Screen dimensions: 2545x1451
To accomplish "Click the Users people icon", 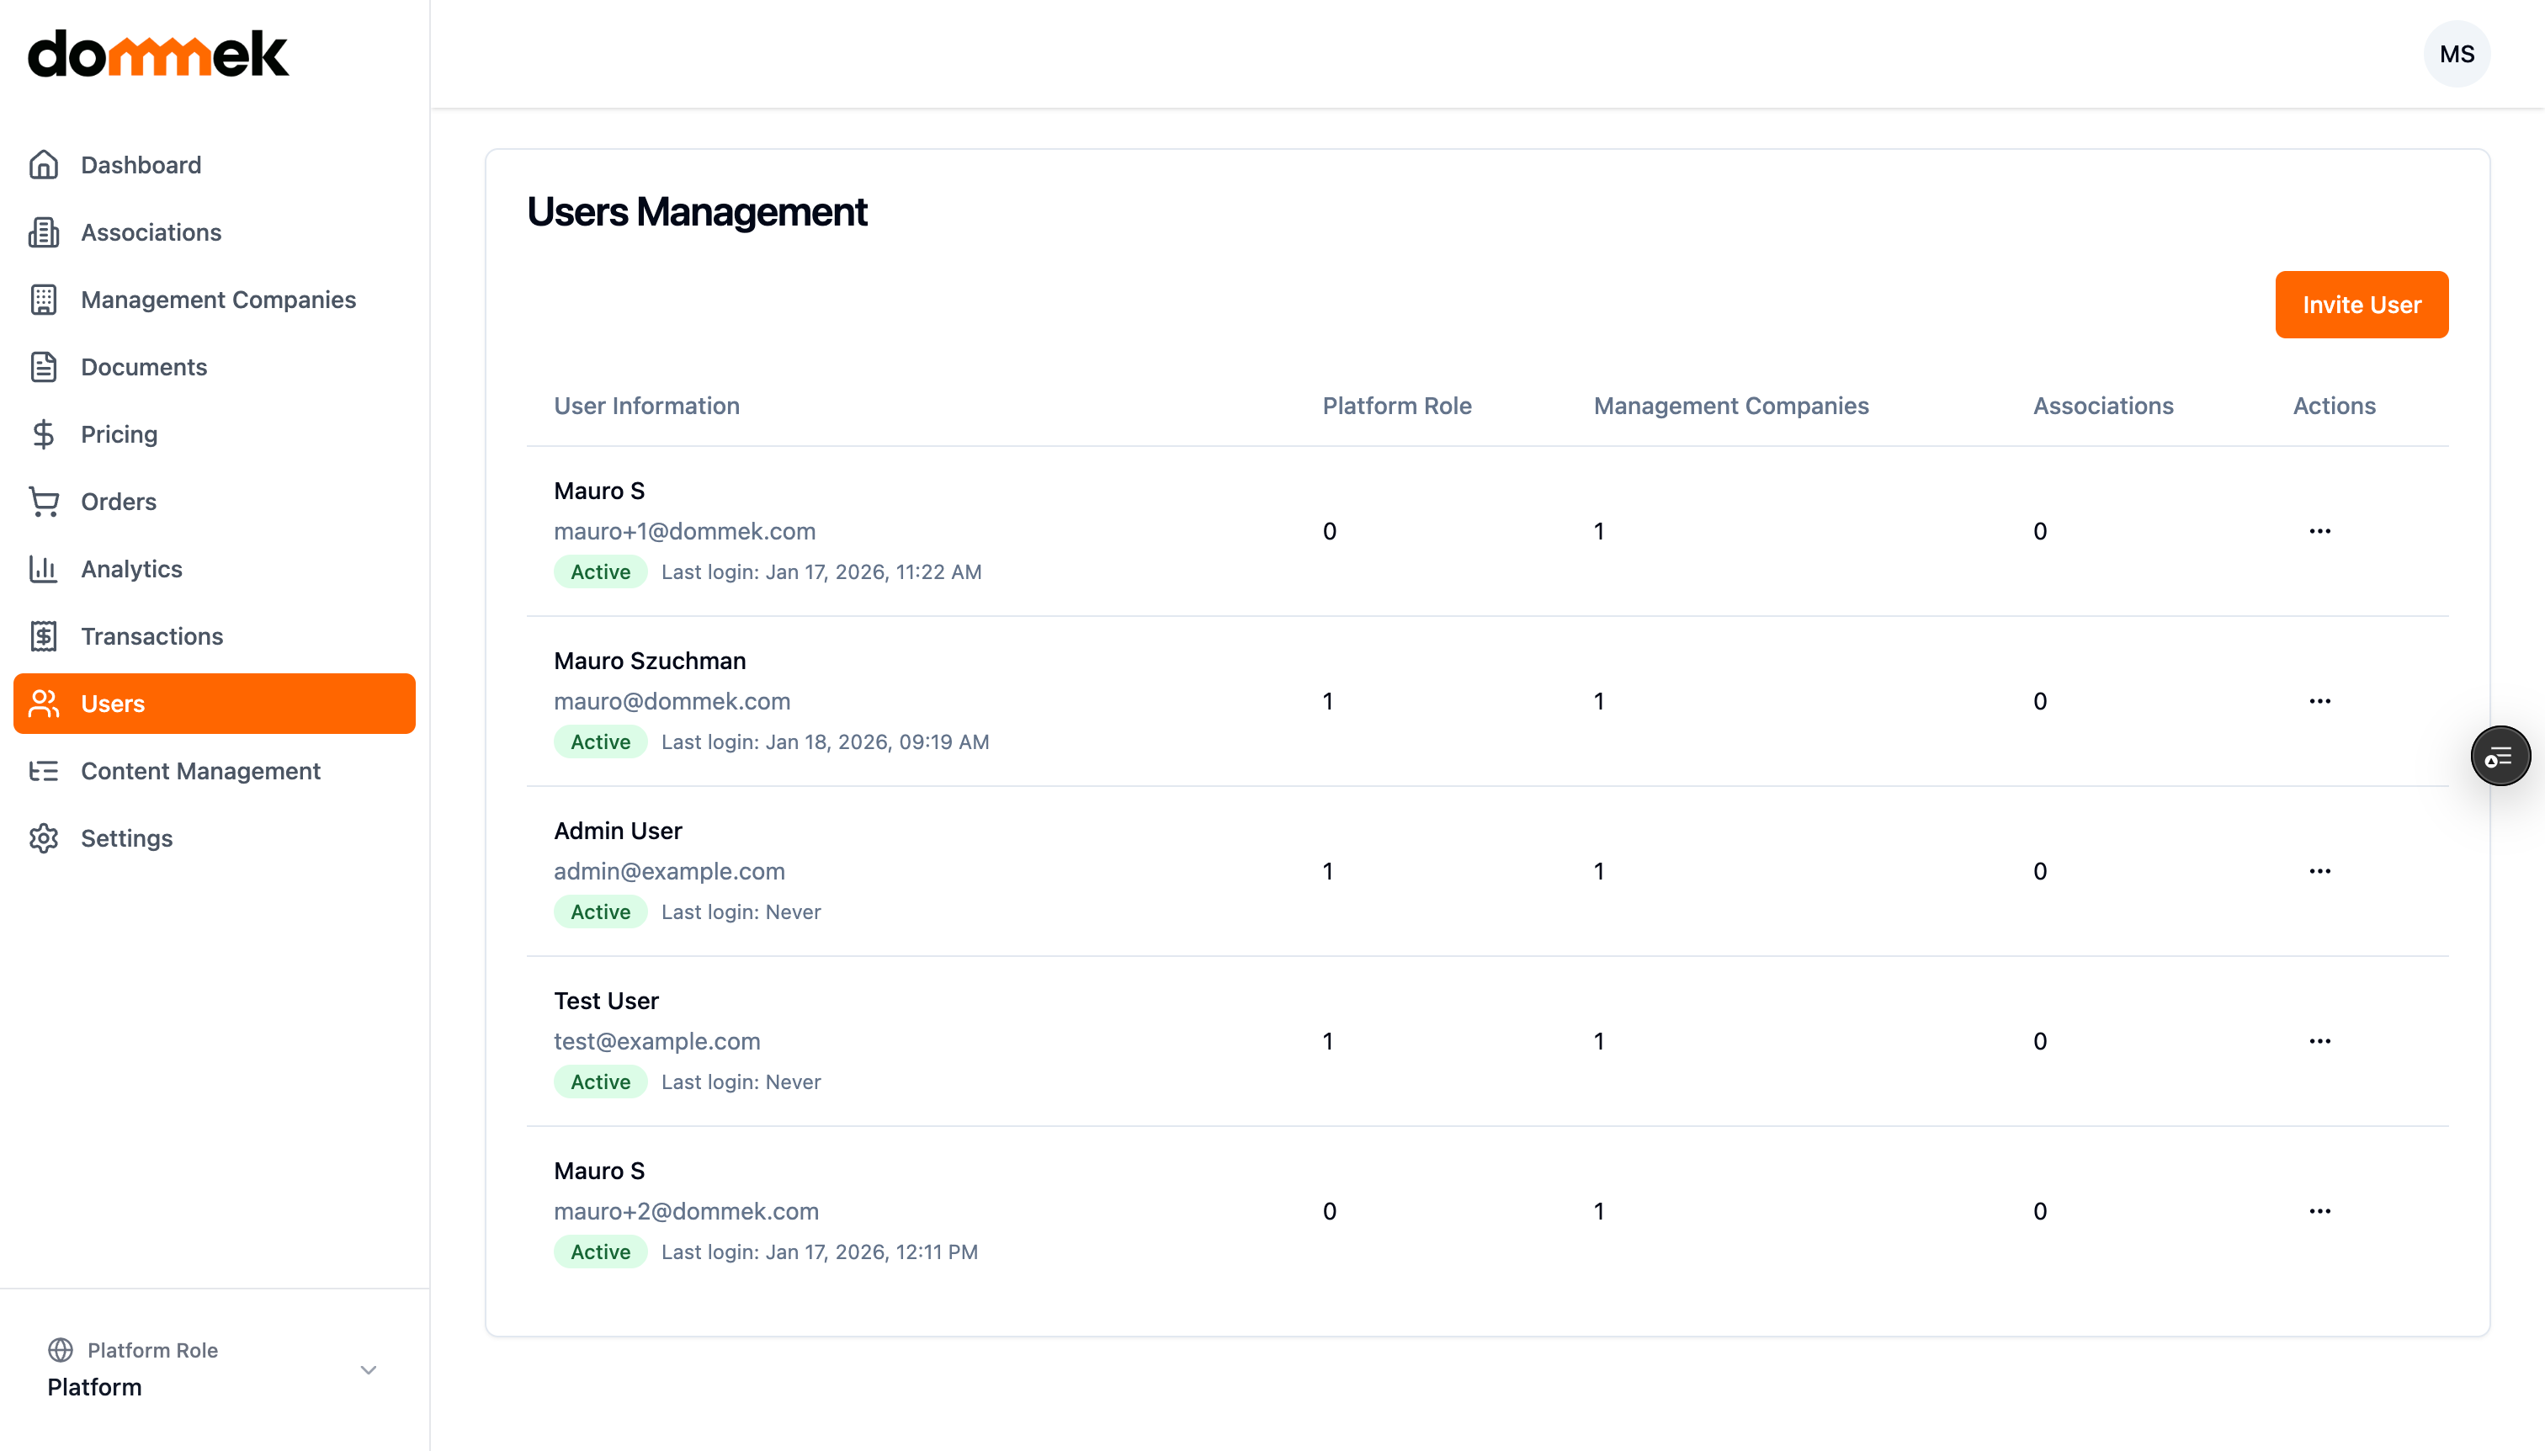I will [44, 704].
